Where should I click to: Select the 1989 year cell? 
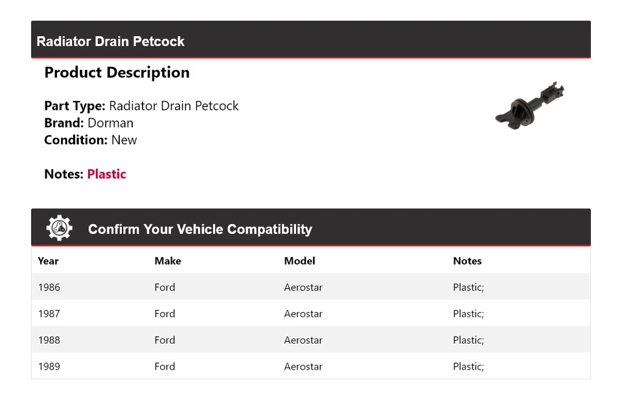[x=49, y=366]
